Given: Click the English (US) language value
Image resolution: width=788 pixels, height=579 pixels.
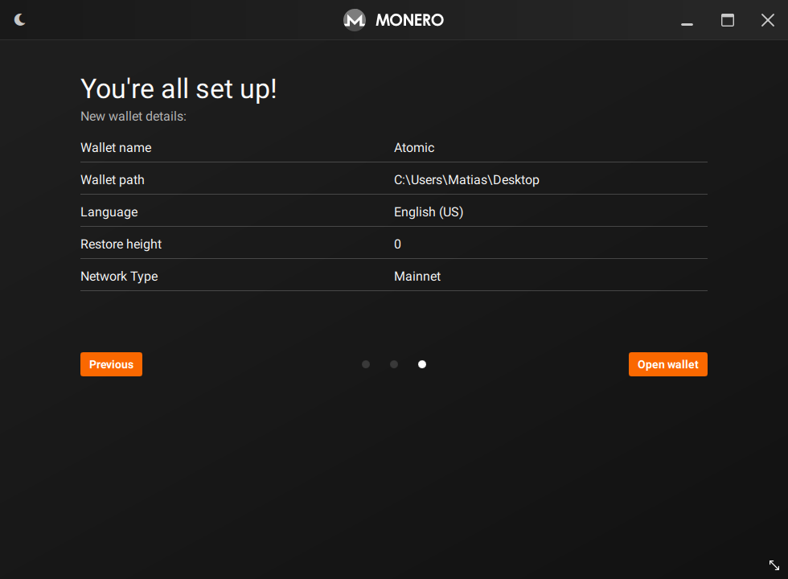Looking at the screenshot, I should click(429, 212).
